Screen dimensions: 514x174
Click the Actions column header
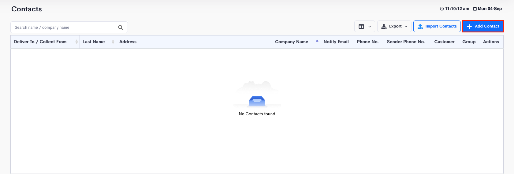point(491,42)
